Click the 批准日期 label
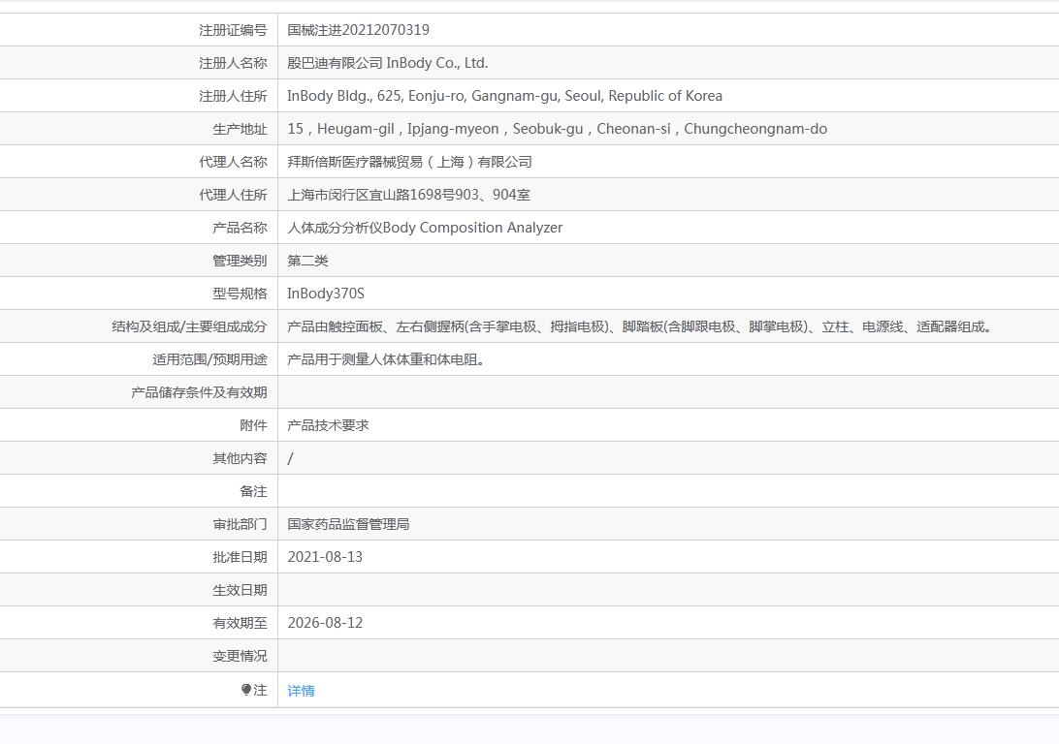Viewport: 1059px width, 744px height. [240, 557]
